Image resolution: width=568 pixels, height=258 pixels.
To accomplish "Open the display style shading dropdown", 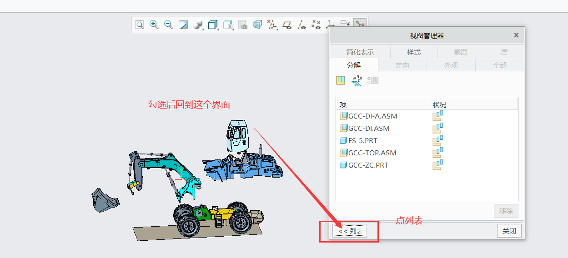I will [198, 25].
